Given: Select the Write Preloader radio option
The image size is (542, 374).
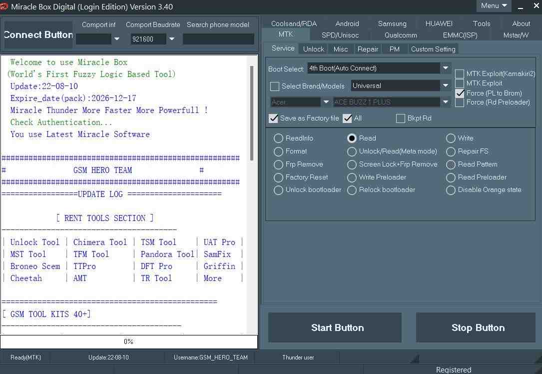Looking at the screenshot, I should (352, 177).
